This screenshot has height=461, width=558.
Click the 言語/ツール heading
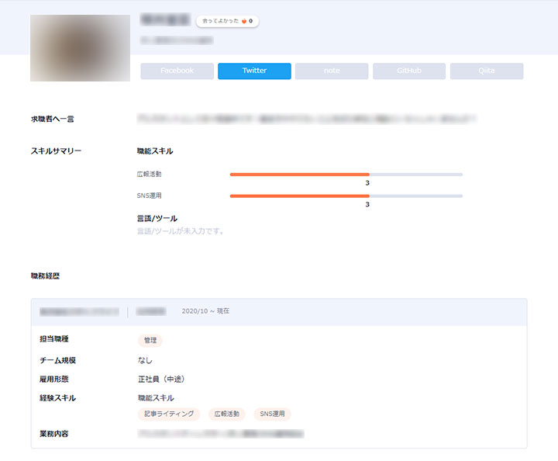[x=157, y=218]
